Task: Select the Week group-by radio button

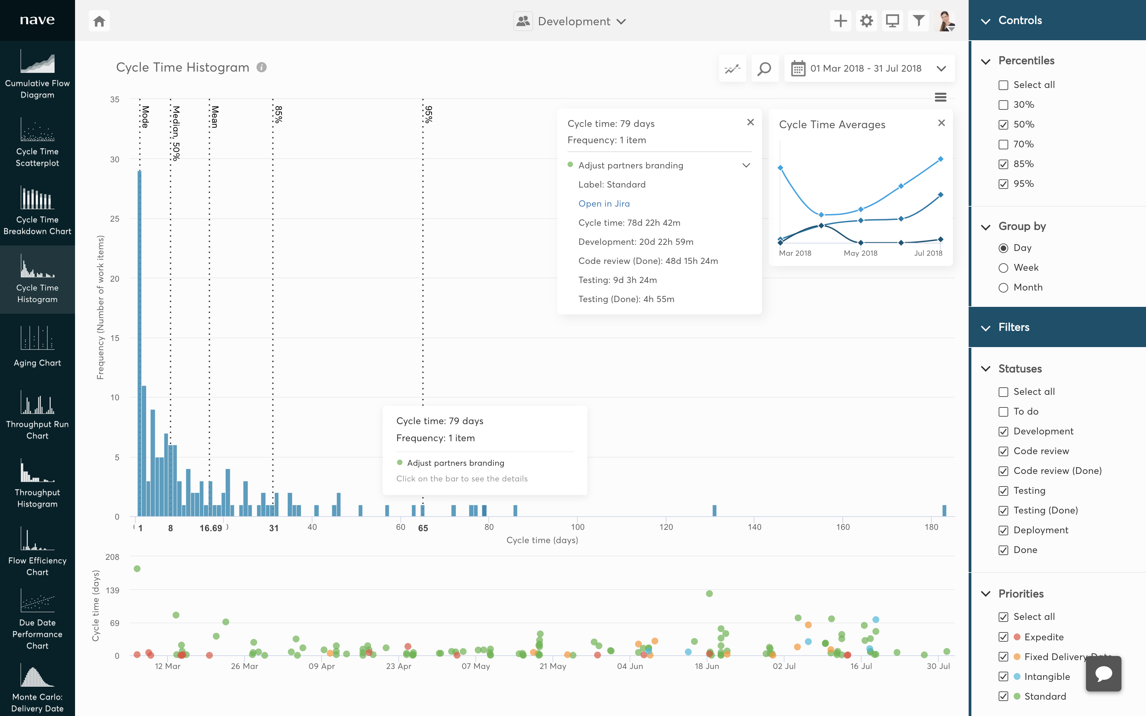Action: (1003, 268)
